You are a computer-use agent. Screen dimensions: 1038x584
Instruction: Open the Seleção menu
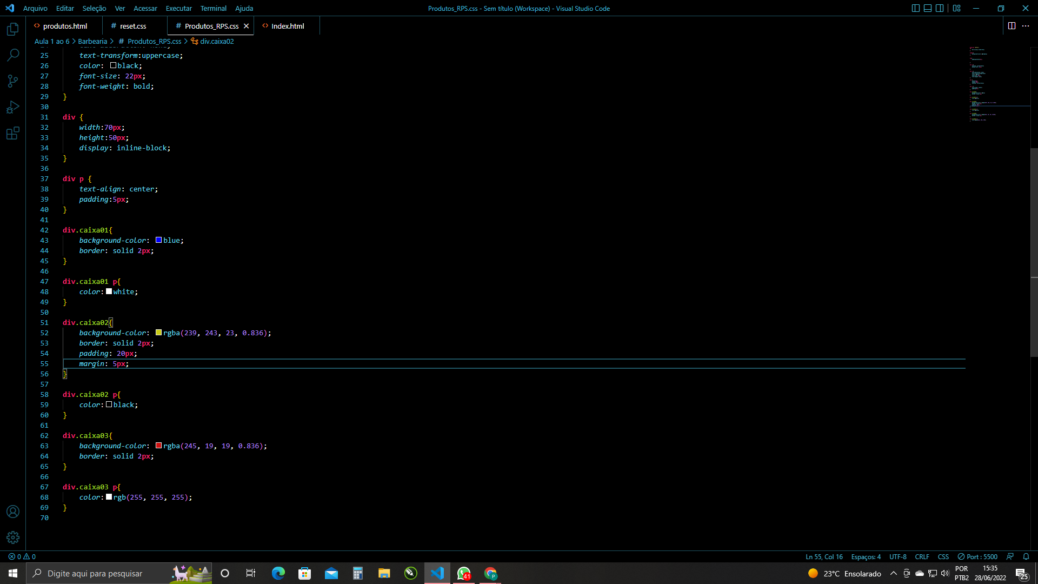coord(94,8)
